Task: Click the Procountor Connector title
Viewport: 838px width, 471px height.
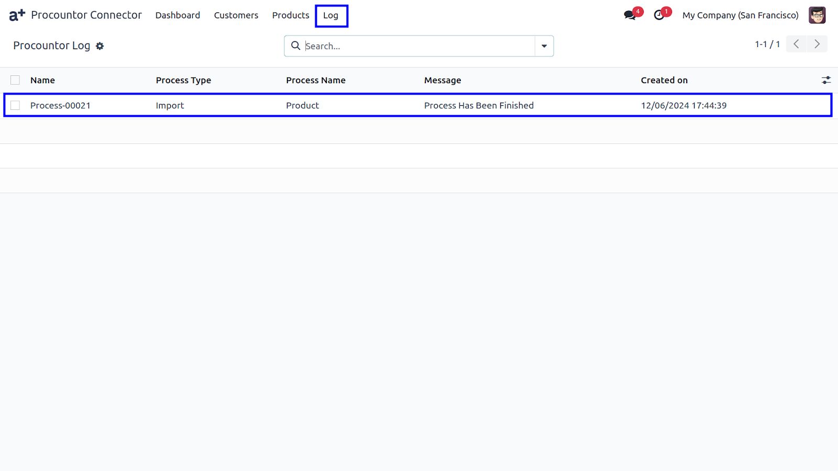Action: pyautogui.click(x=86, y=15)
